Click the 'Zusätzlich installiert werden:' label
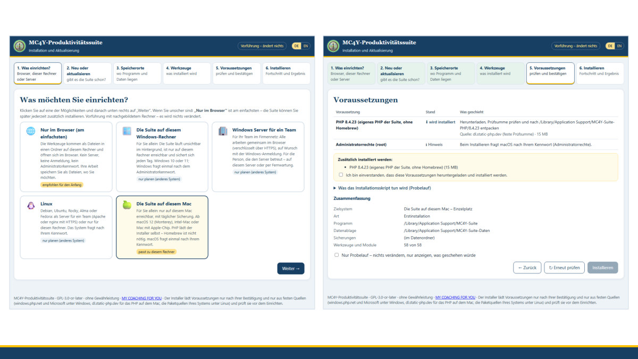Image resolution: width=638 pixels, height=359 pixels. (365, 159)
